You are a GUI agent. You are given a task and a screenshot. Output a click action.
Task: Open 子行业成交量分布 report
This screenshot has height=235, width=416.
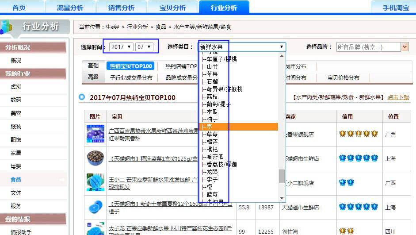pyautogui.click(x=131, y=78)
